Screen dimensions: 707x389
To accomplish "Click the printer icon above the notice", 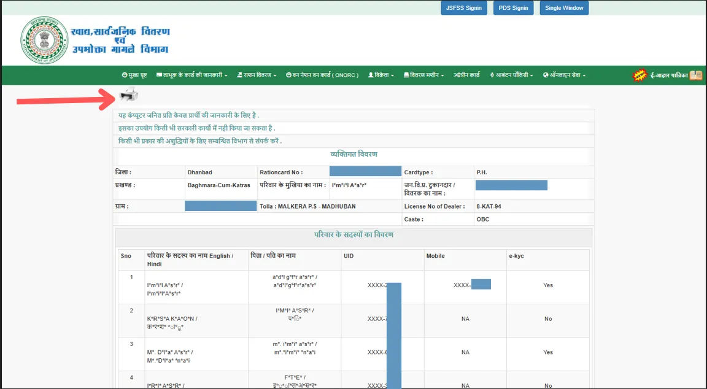I will (129, 94).
